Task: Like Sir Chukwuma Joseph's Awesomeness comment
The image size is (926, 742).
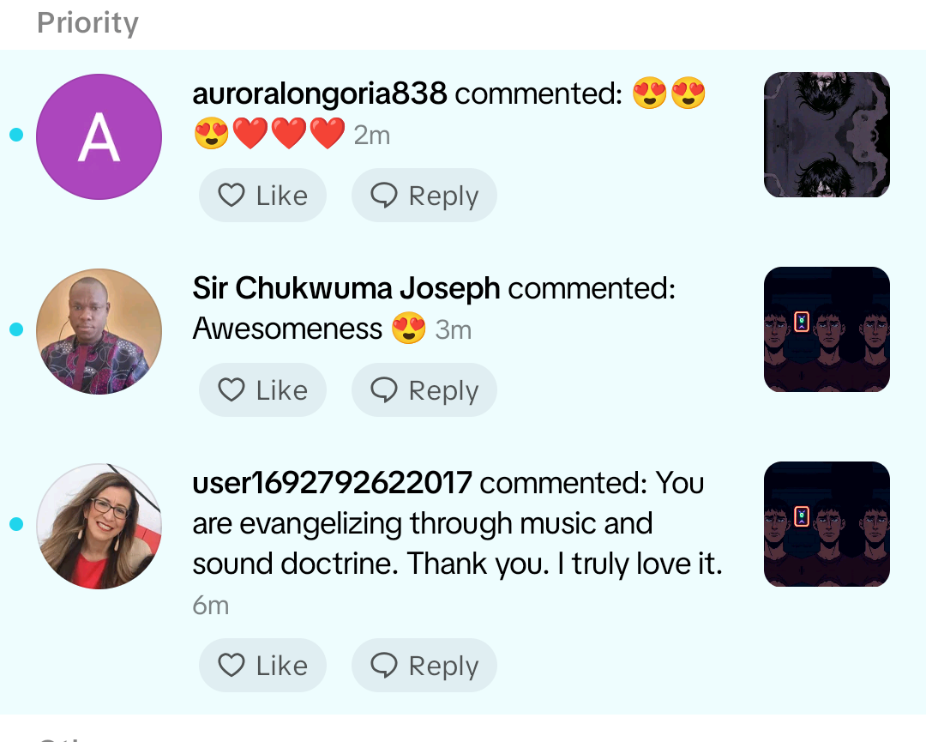Action: [x=262, y=390]
